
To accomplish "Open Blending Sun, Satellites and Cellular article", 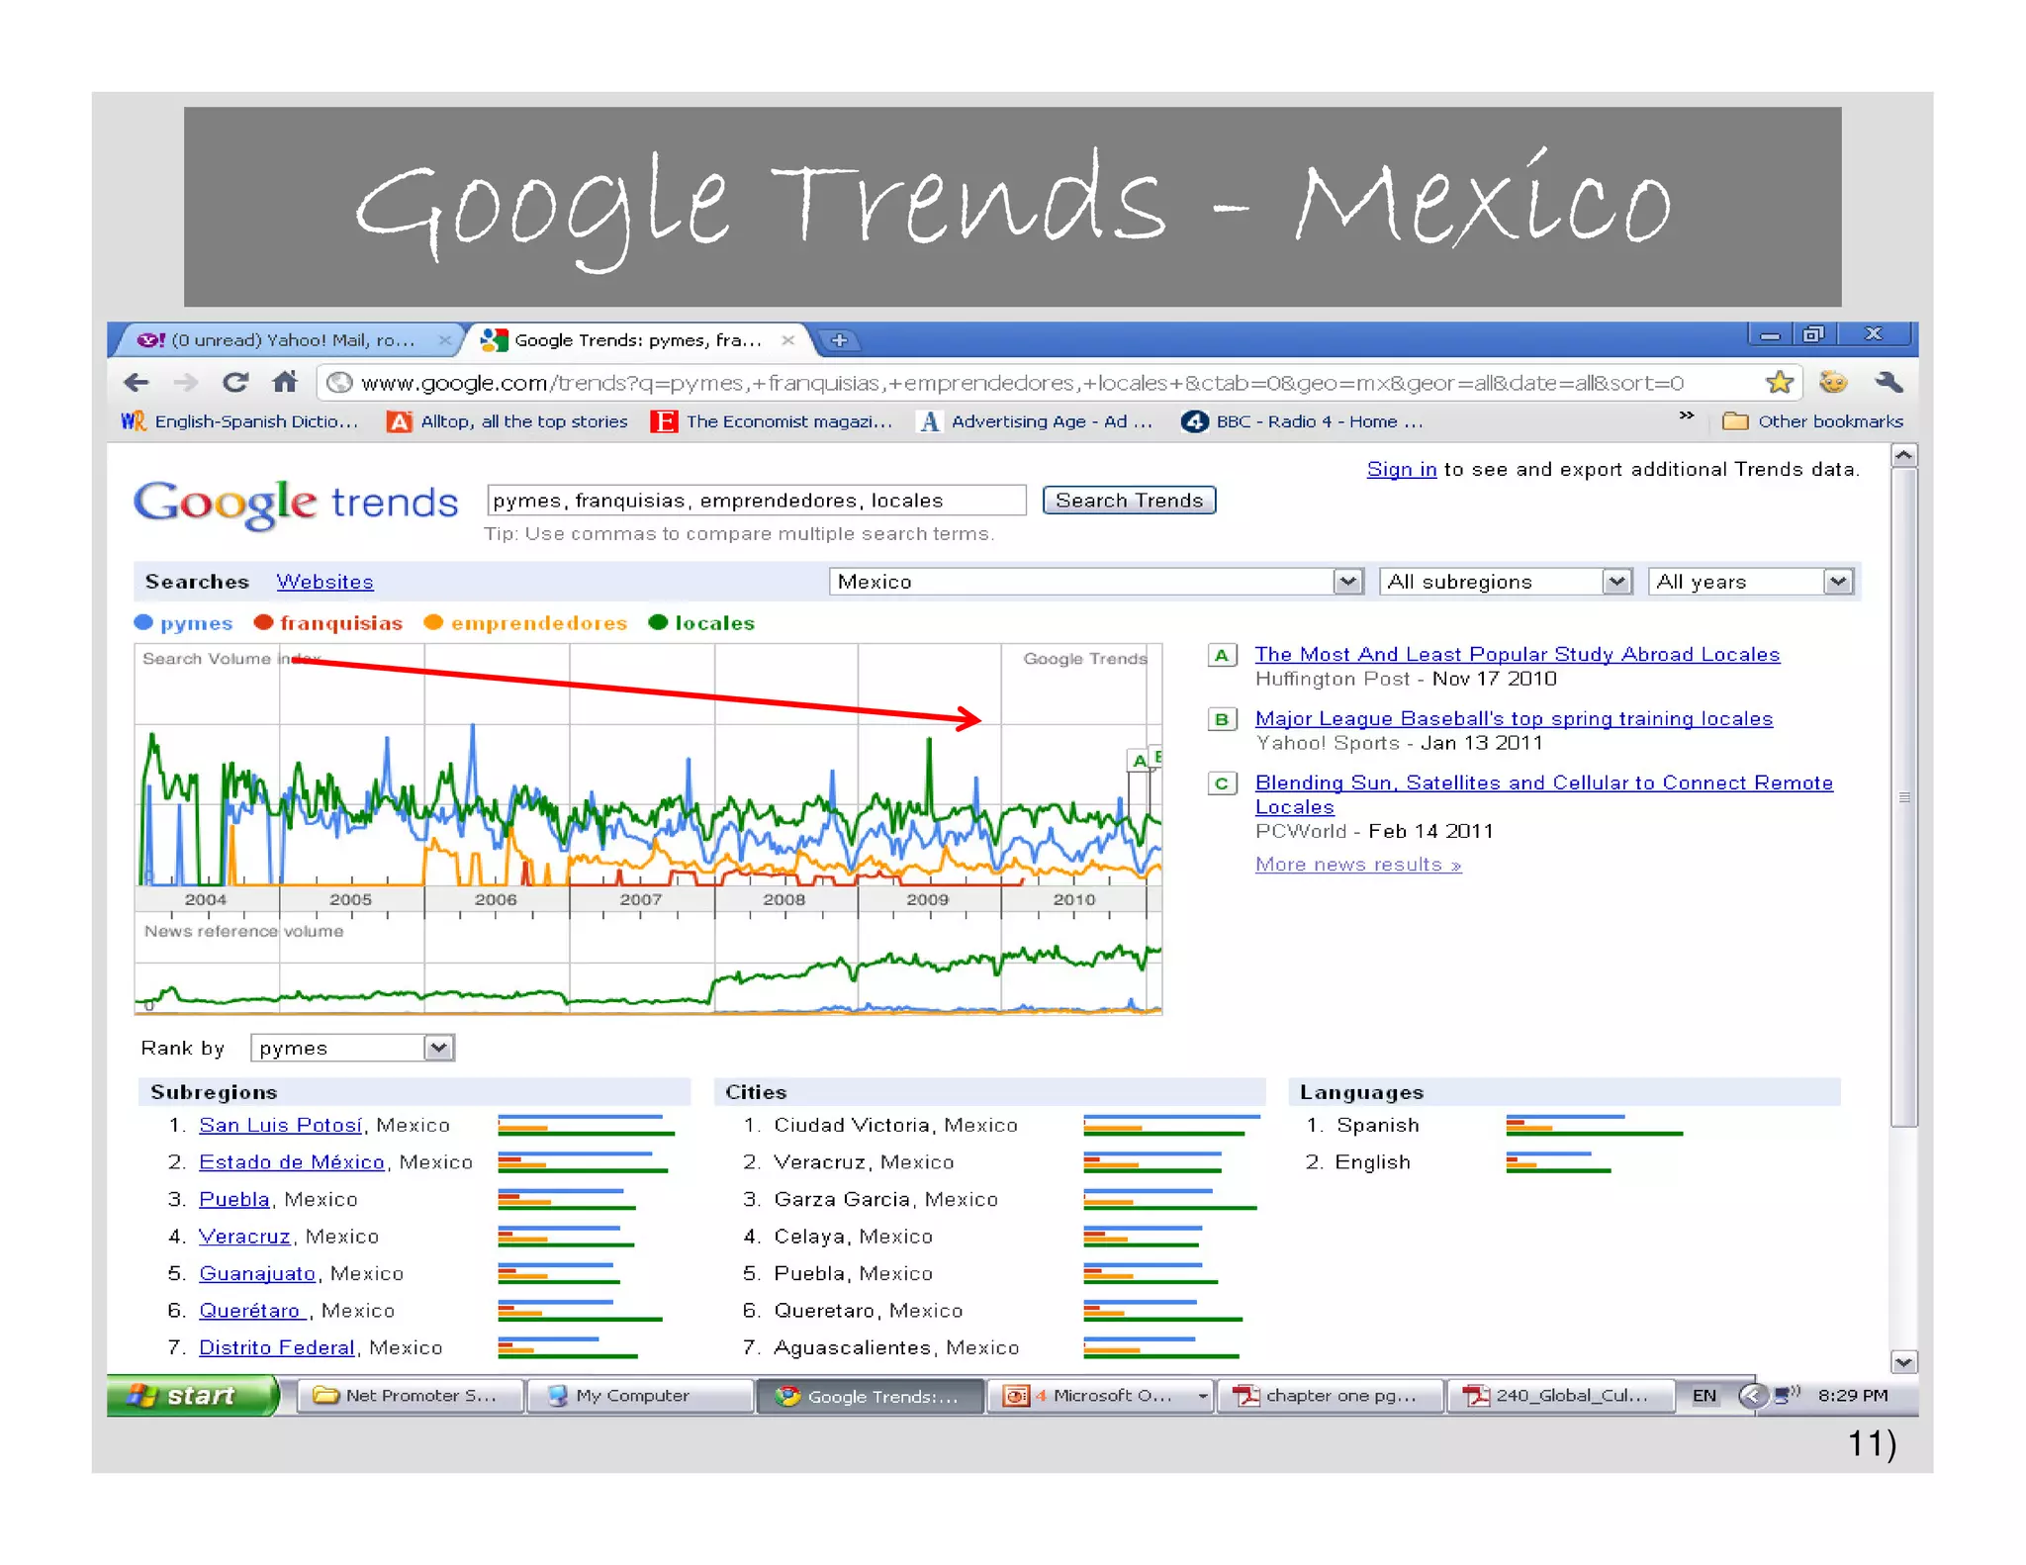I will pos(1543,794).
